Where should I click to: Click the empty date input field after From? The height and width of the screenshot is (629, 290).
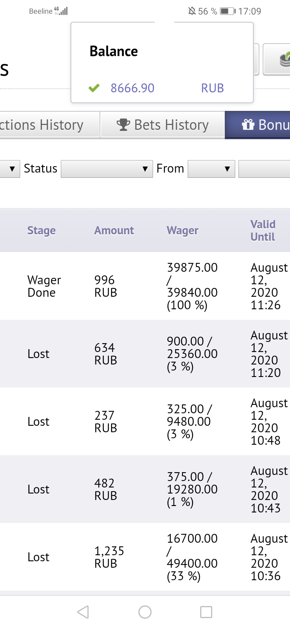pyautogui.click(x=264, y=169)
